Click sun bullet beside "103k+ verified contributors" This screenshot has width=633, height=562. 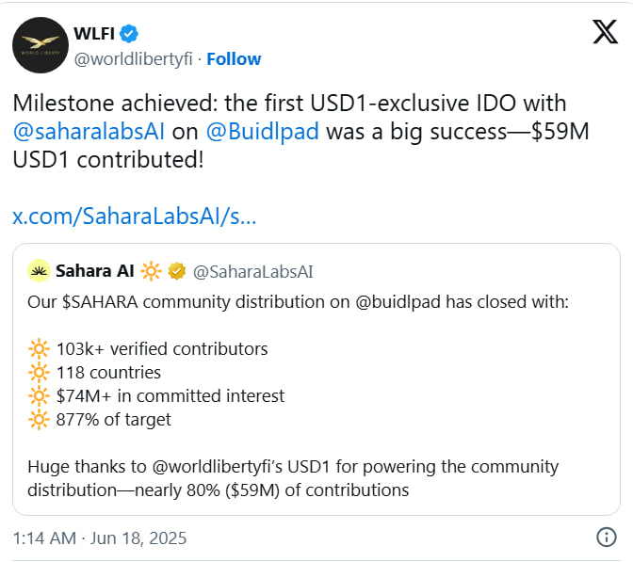39,349
